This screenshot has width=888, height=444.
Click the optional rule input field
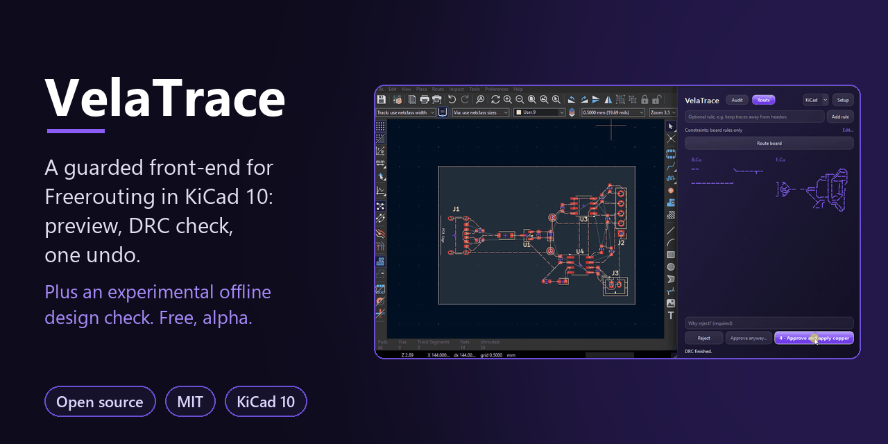click(x=755, y=117)
